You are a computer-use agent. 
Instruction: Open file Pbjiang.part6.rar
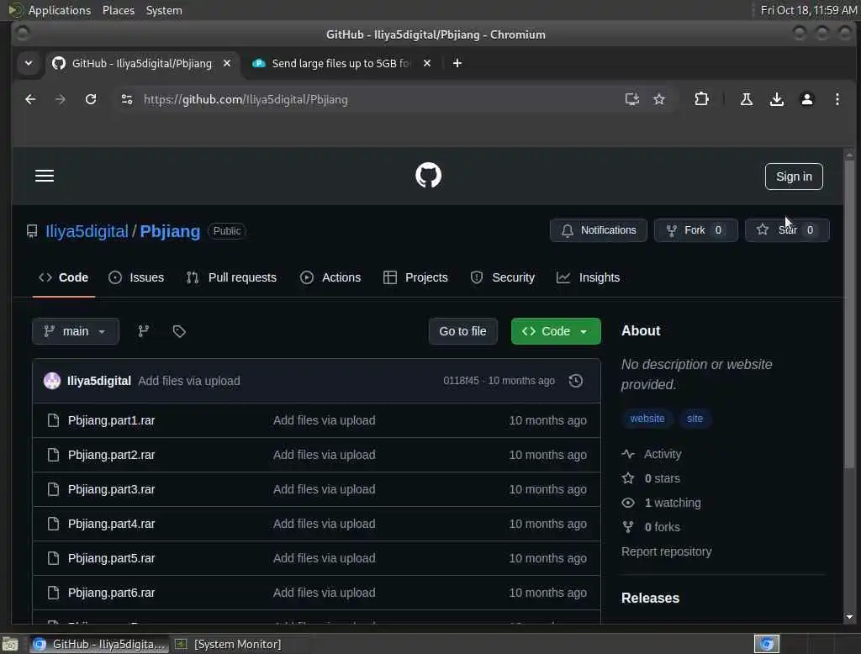[x=112, y=593]
